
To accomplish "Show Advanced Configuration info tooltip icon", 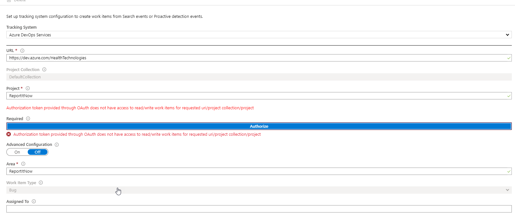I will [x=57, y=145].
